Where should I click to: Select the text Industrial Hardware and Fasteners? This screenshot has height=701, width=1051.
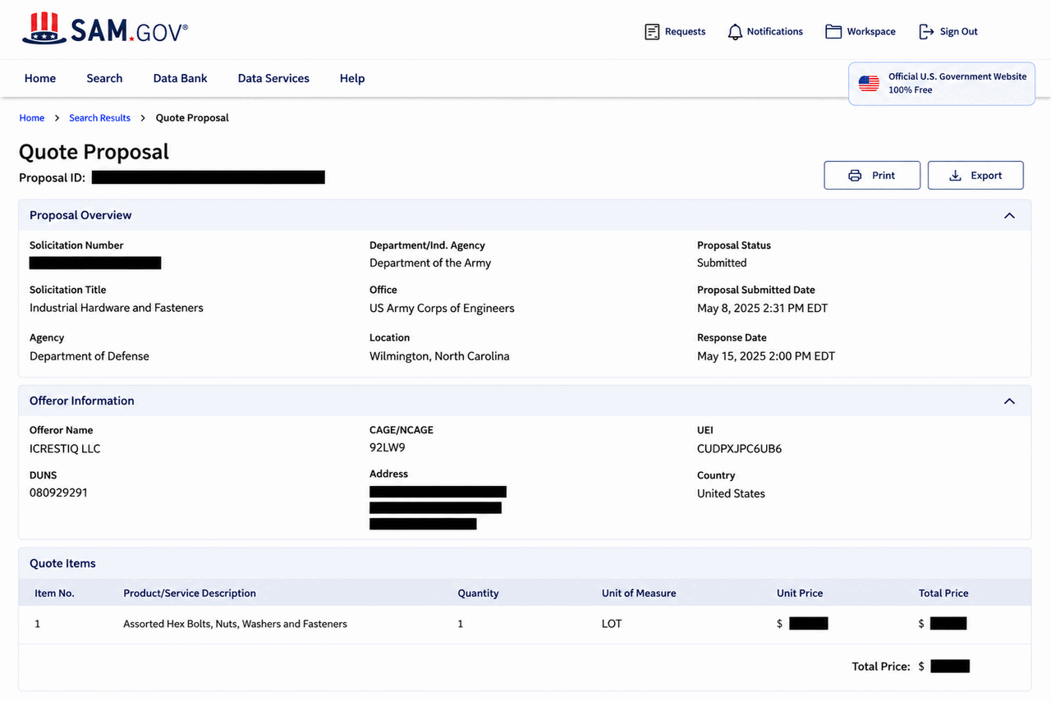117,308
